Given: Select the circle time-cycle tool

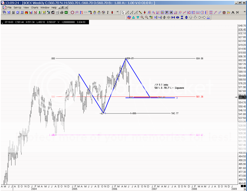Looking at the screenshot, I should pyautogui.click(x=202, y=13).
